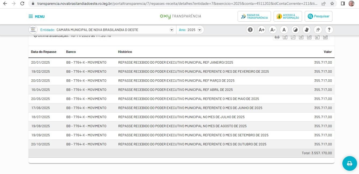The image size is (359, 174).
Task: Click the Radar da Transparência button
Action: tap(254, 16)
